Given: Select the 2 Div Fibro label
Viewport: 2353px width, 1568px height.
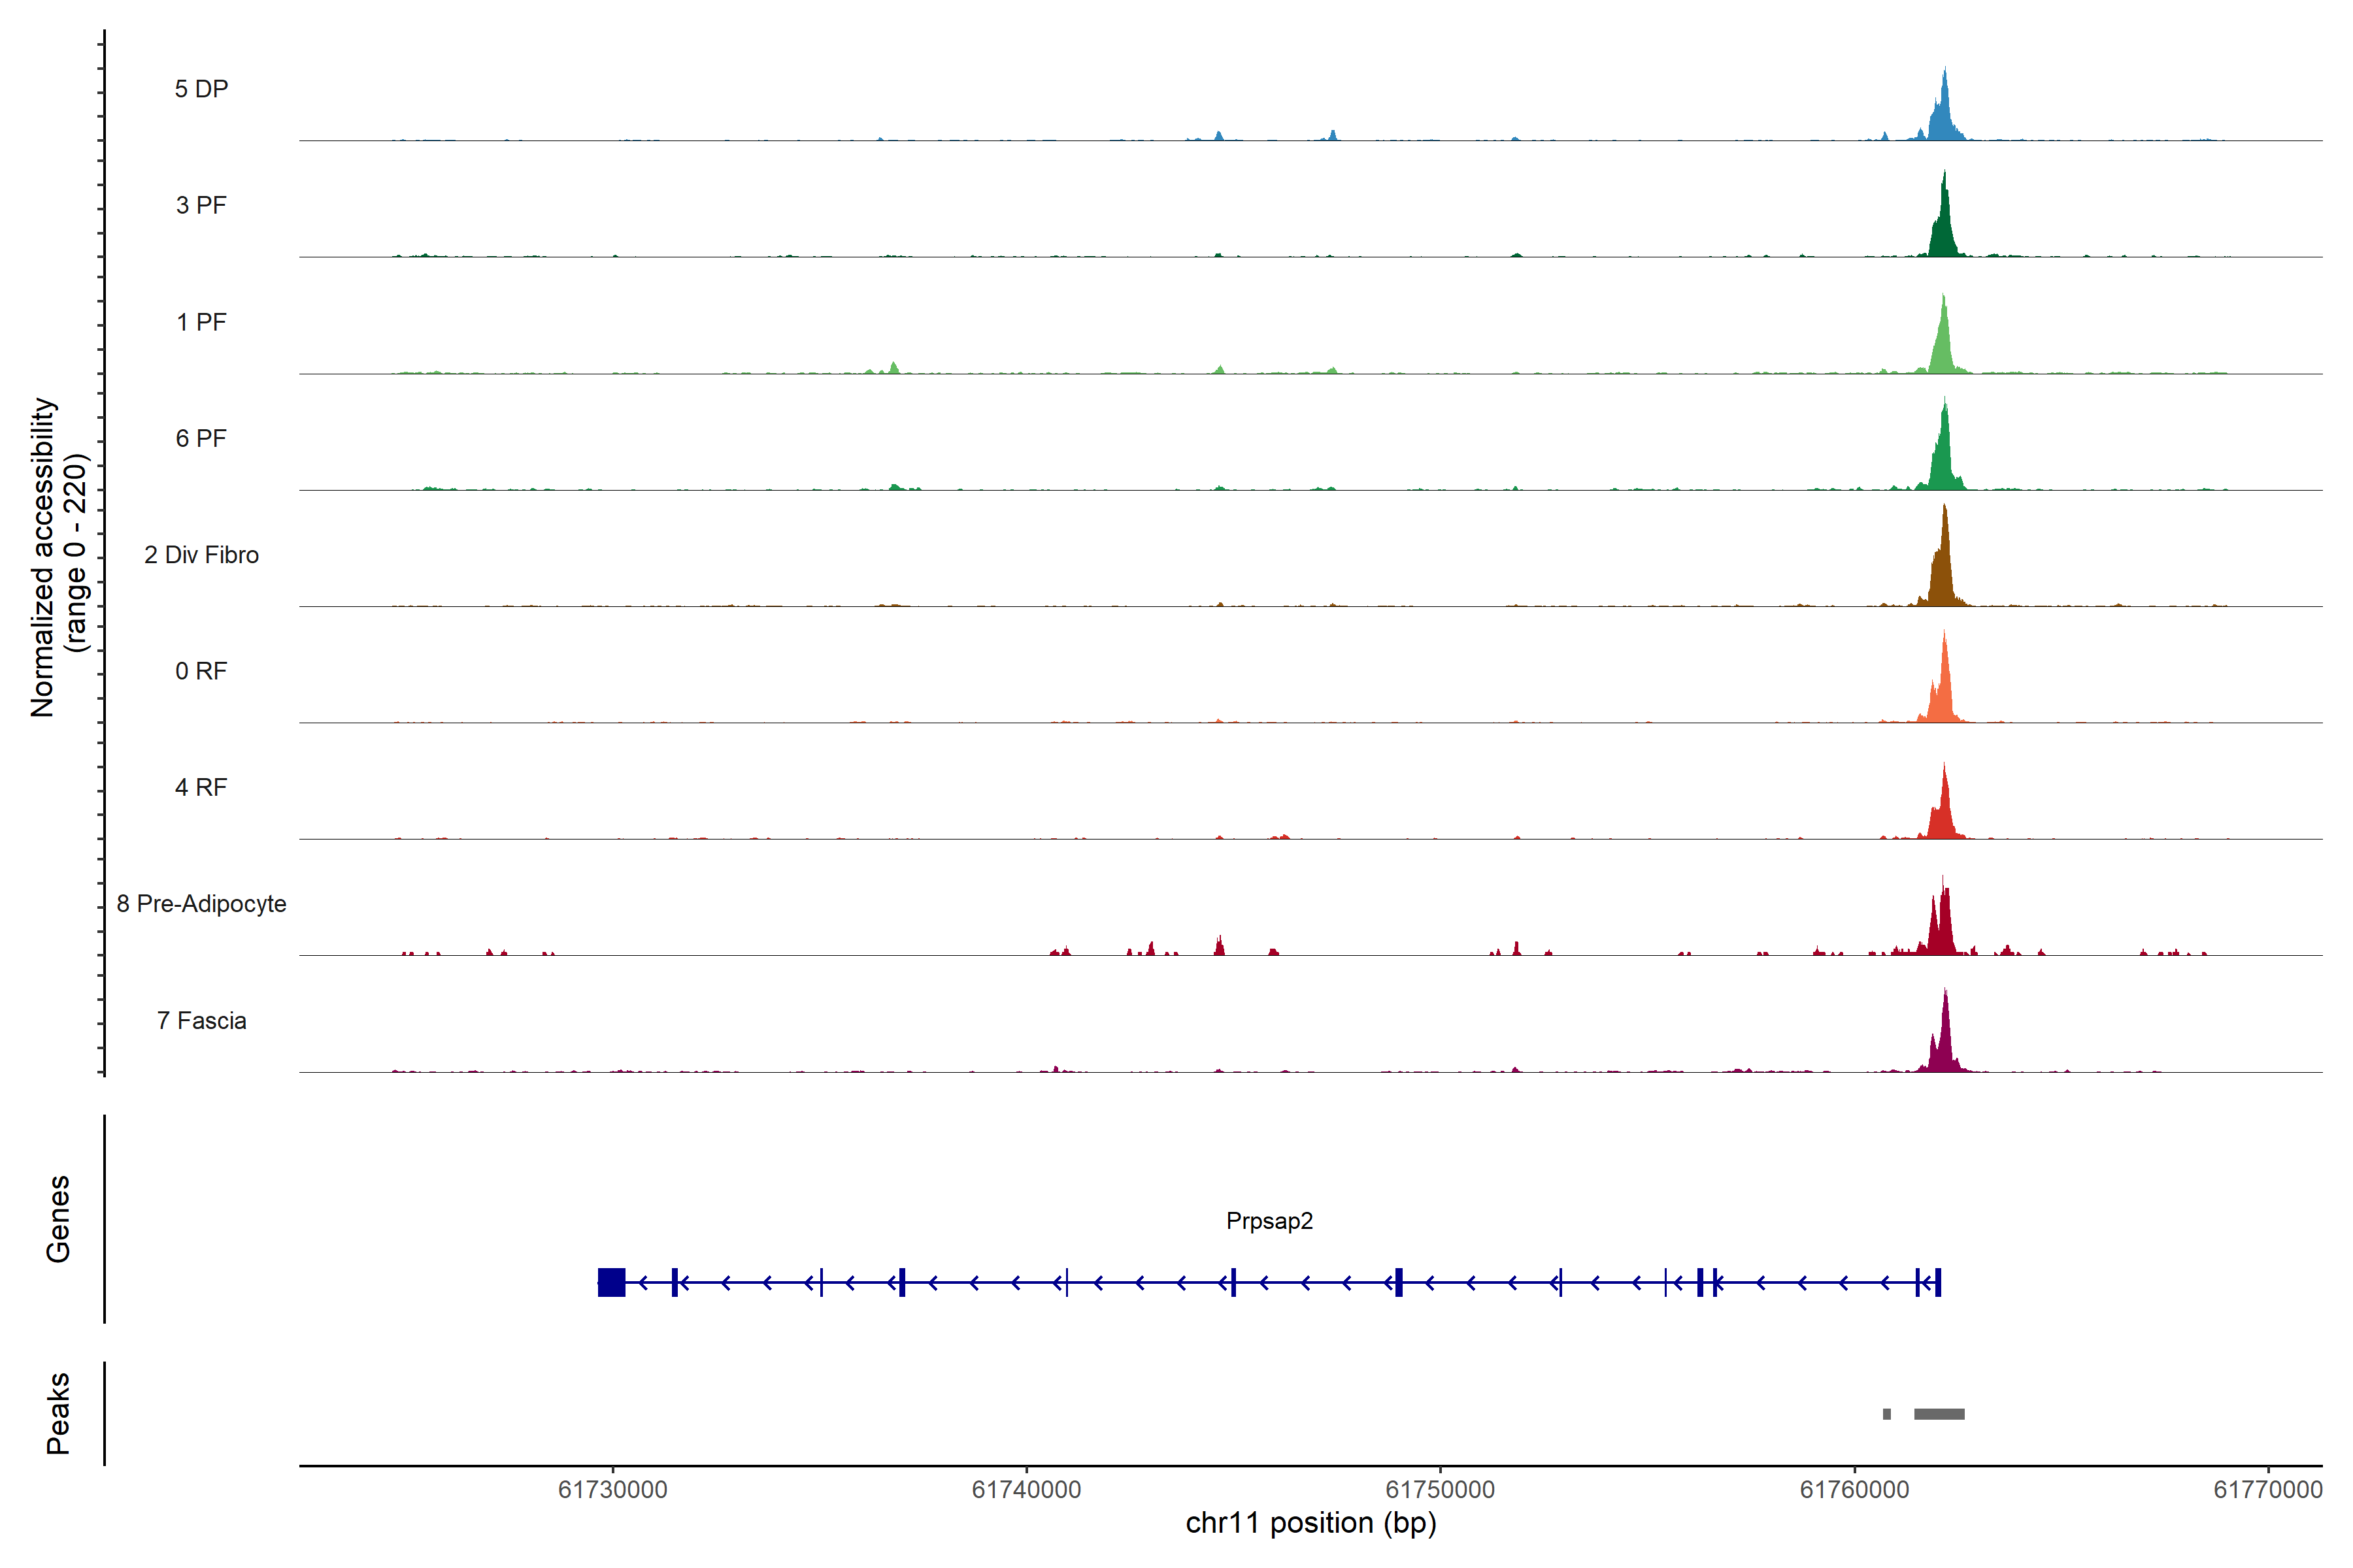Looking at the screenshot, I should pos(201,555).
